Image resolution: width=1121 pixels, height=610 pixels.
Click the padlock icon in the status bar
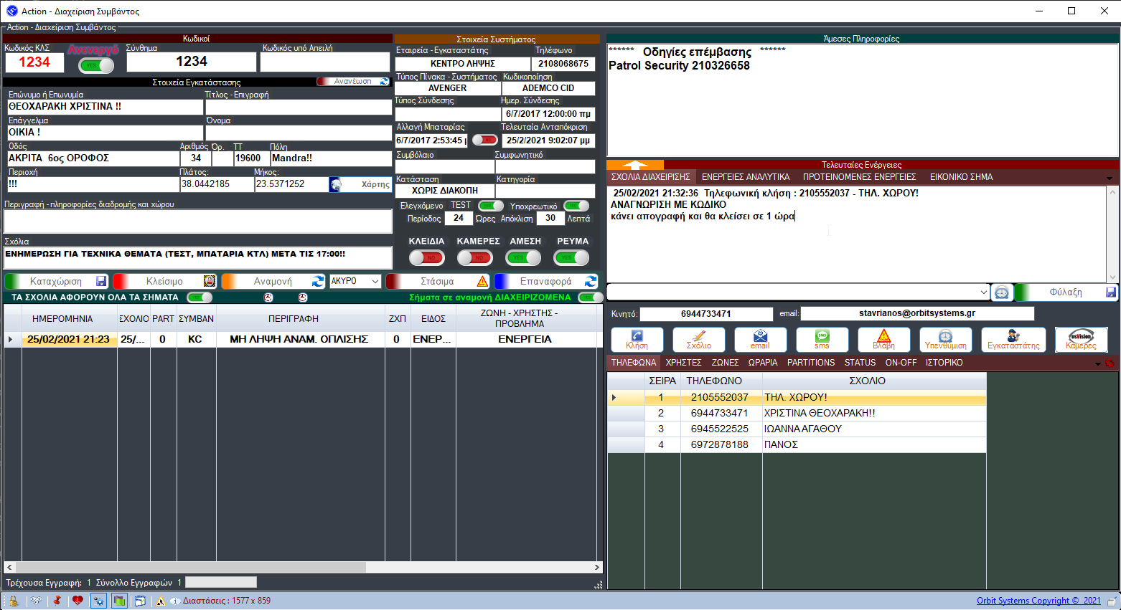pyautogui.click(x=13, y=601)
